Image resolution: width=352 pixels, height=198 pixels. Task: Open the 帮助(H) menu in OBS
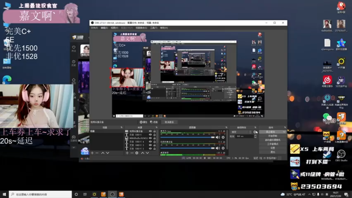pos(164,28)
